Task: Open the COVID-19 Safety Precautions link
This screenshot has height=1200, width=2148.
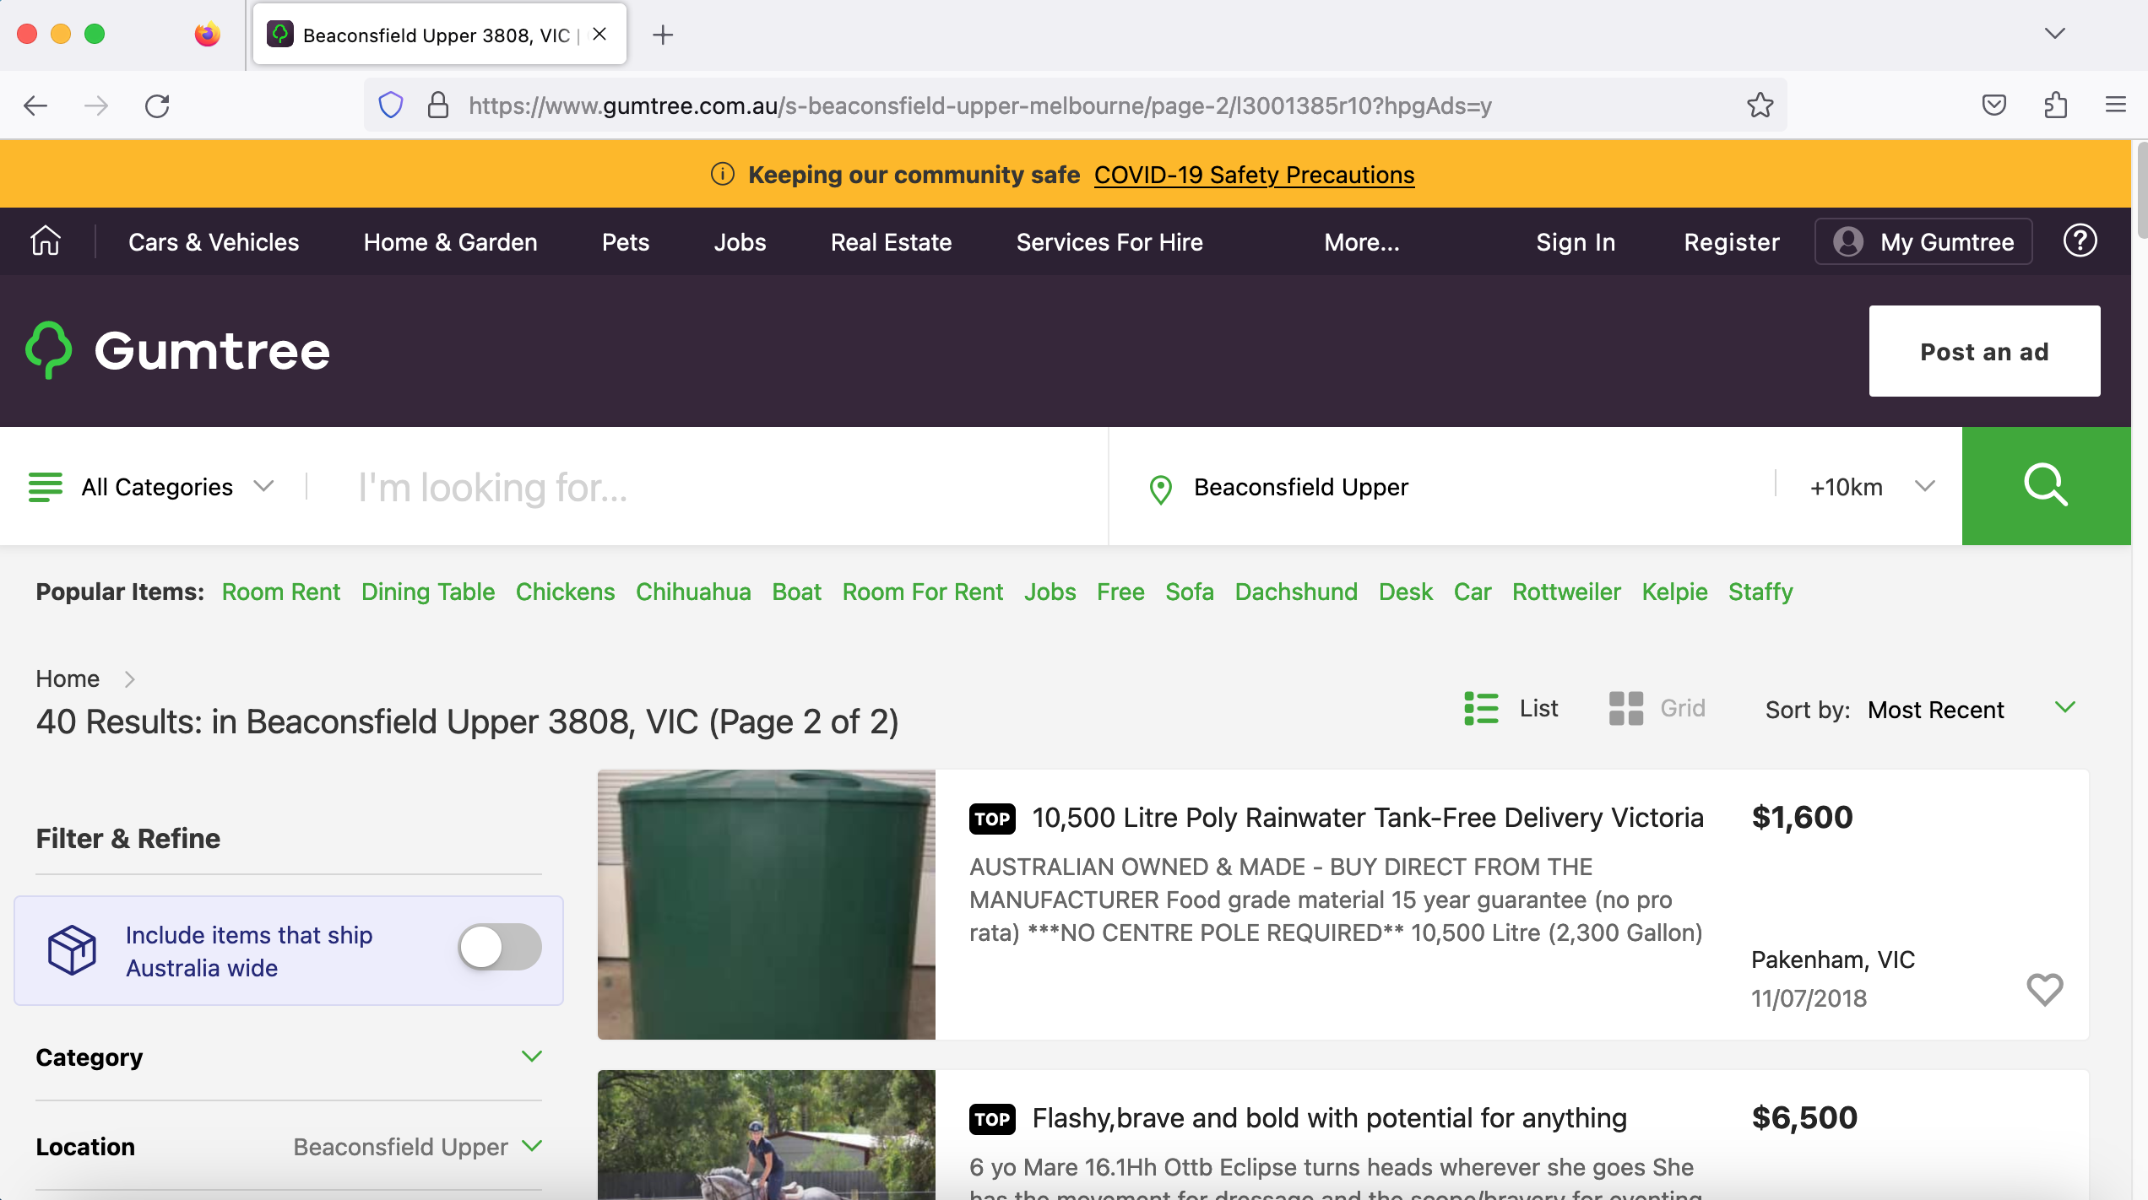Action: click(1253, 175)
